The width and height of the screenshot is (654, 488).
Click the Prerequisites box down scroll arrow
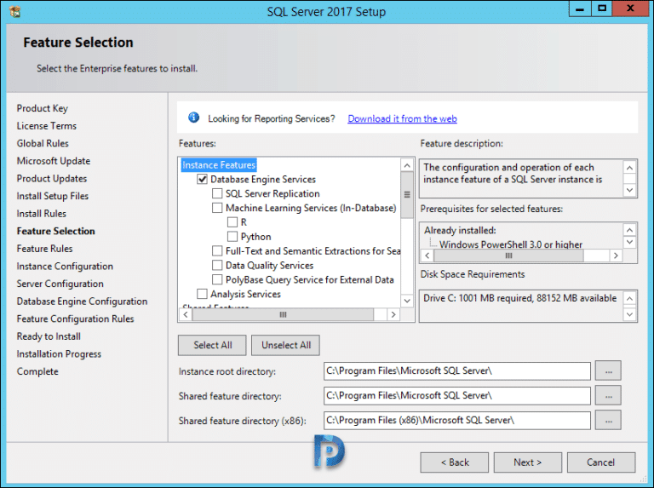pyautogui.click(x=630, y=242)
